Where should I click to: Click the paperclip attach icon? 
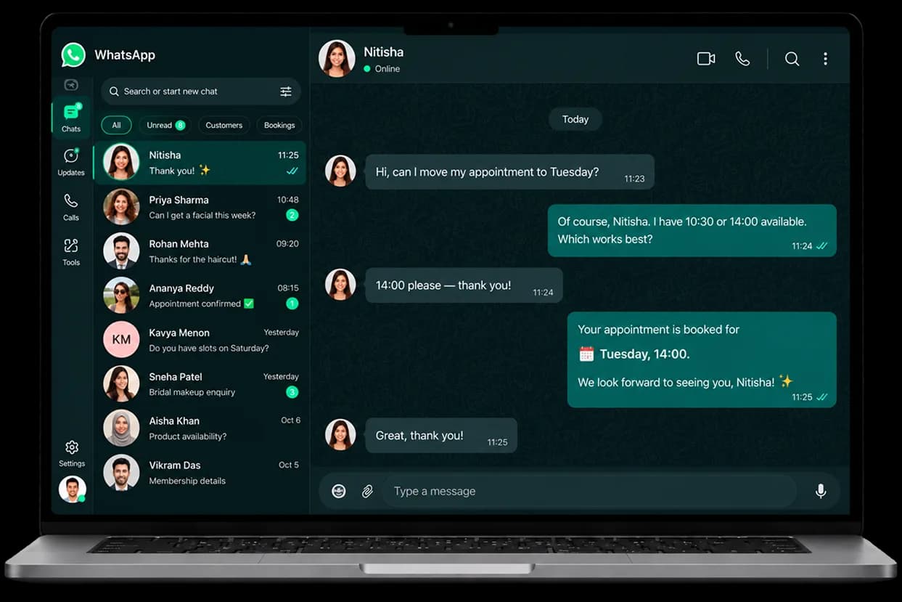click(x=367, y=492)
